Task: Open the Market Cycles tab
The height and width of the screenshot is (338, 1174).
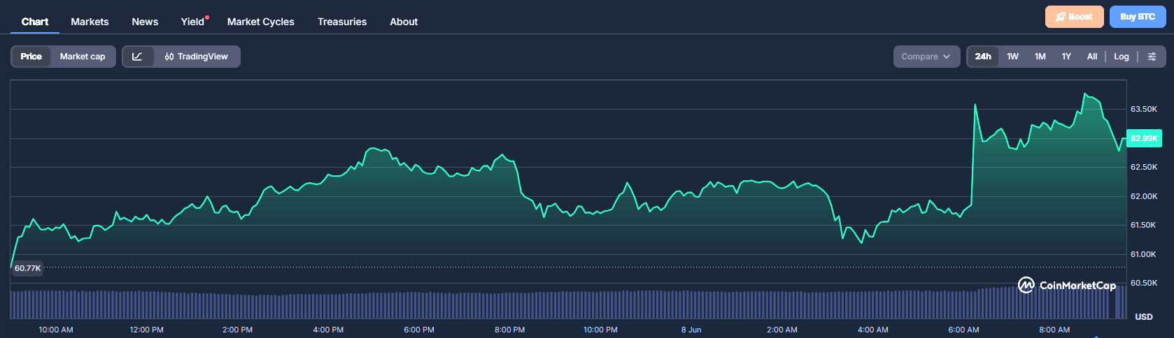Action: (261, 22)
